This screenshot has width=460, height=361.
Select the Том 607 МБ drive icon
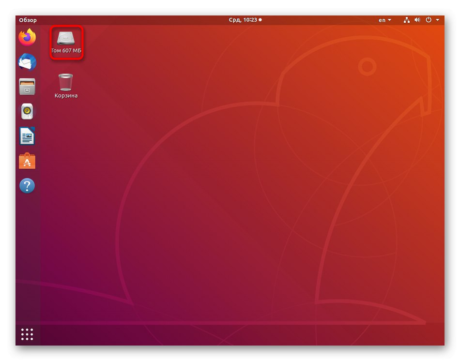[66, 43]
